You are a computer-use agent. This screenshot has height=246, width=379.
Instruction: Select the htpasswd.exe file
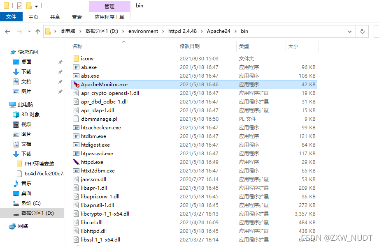click(91, 153)
